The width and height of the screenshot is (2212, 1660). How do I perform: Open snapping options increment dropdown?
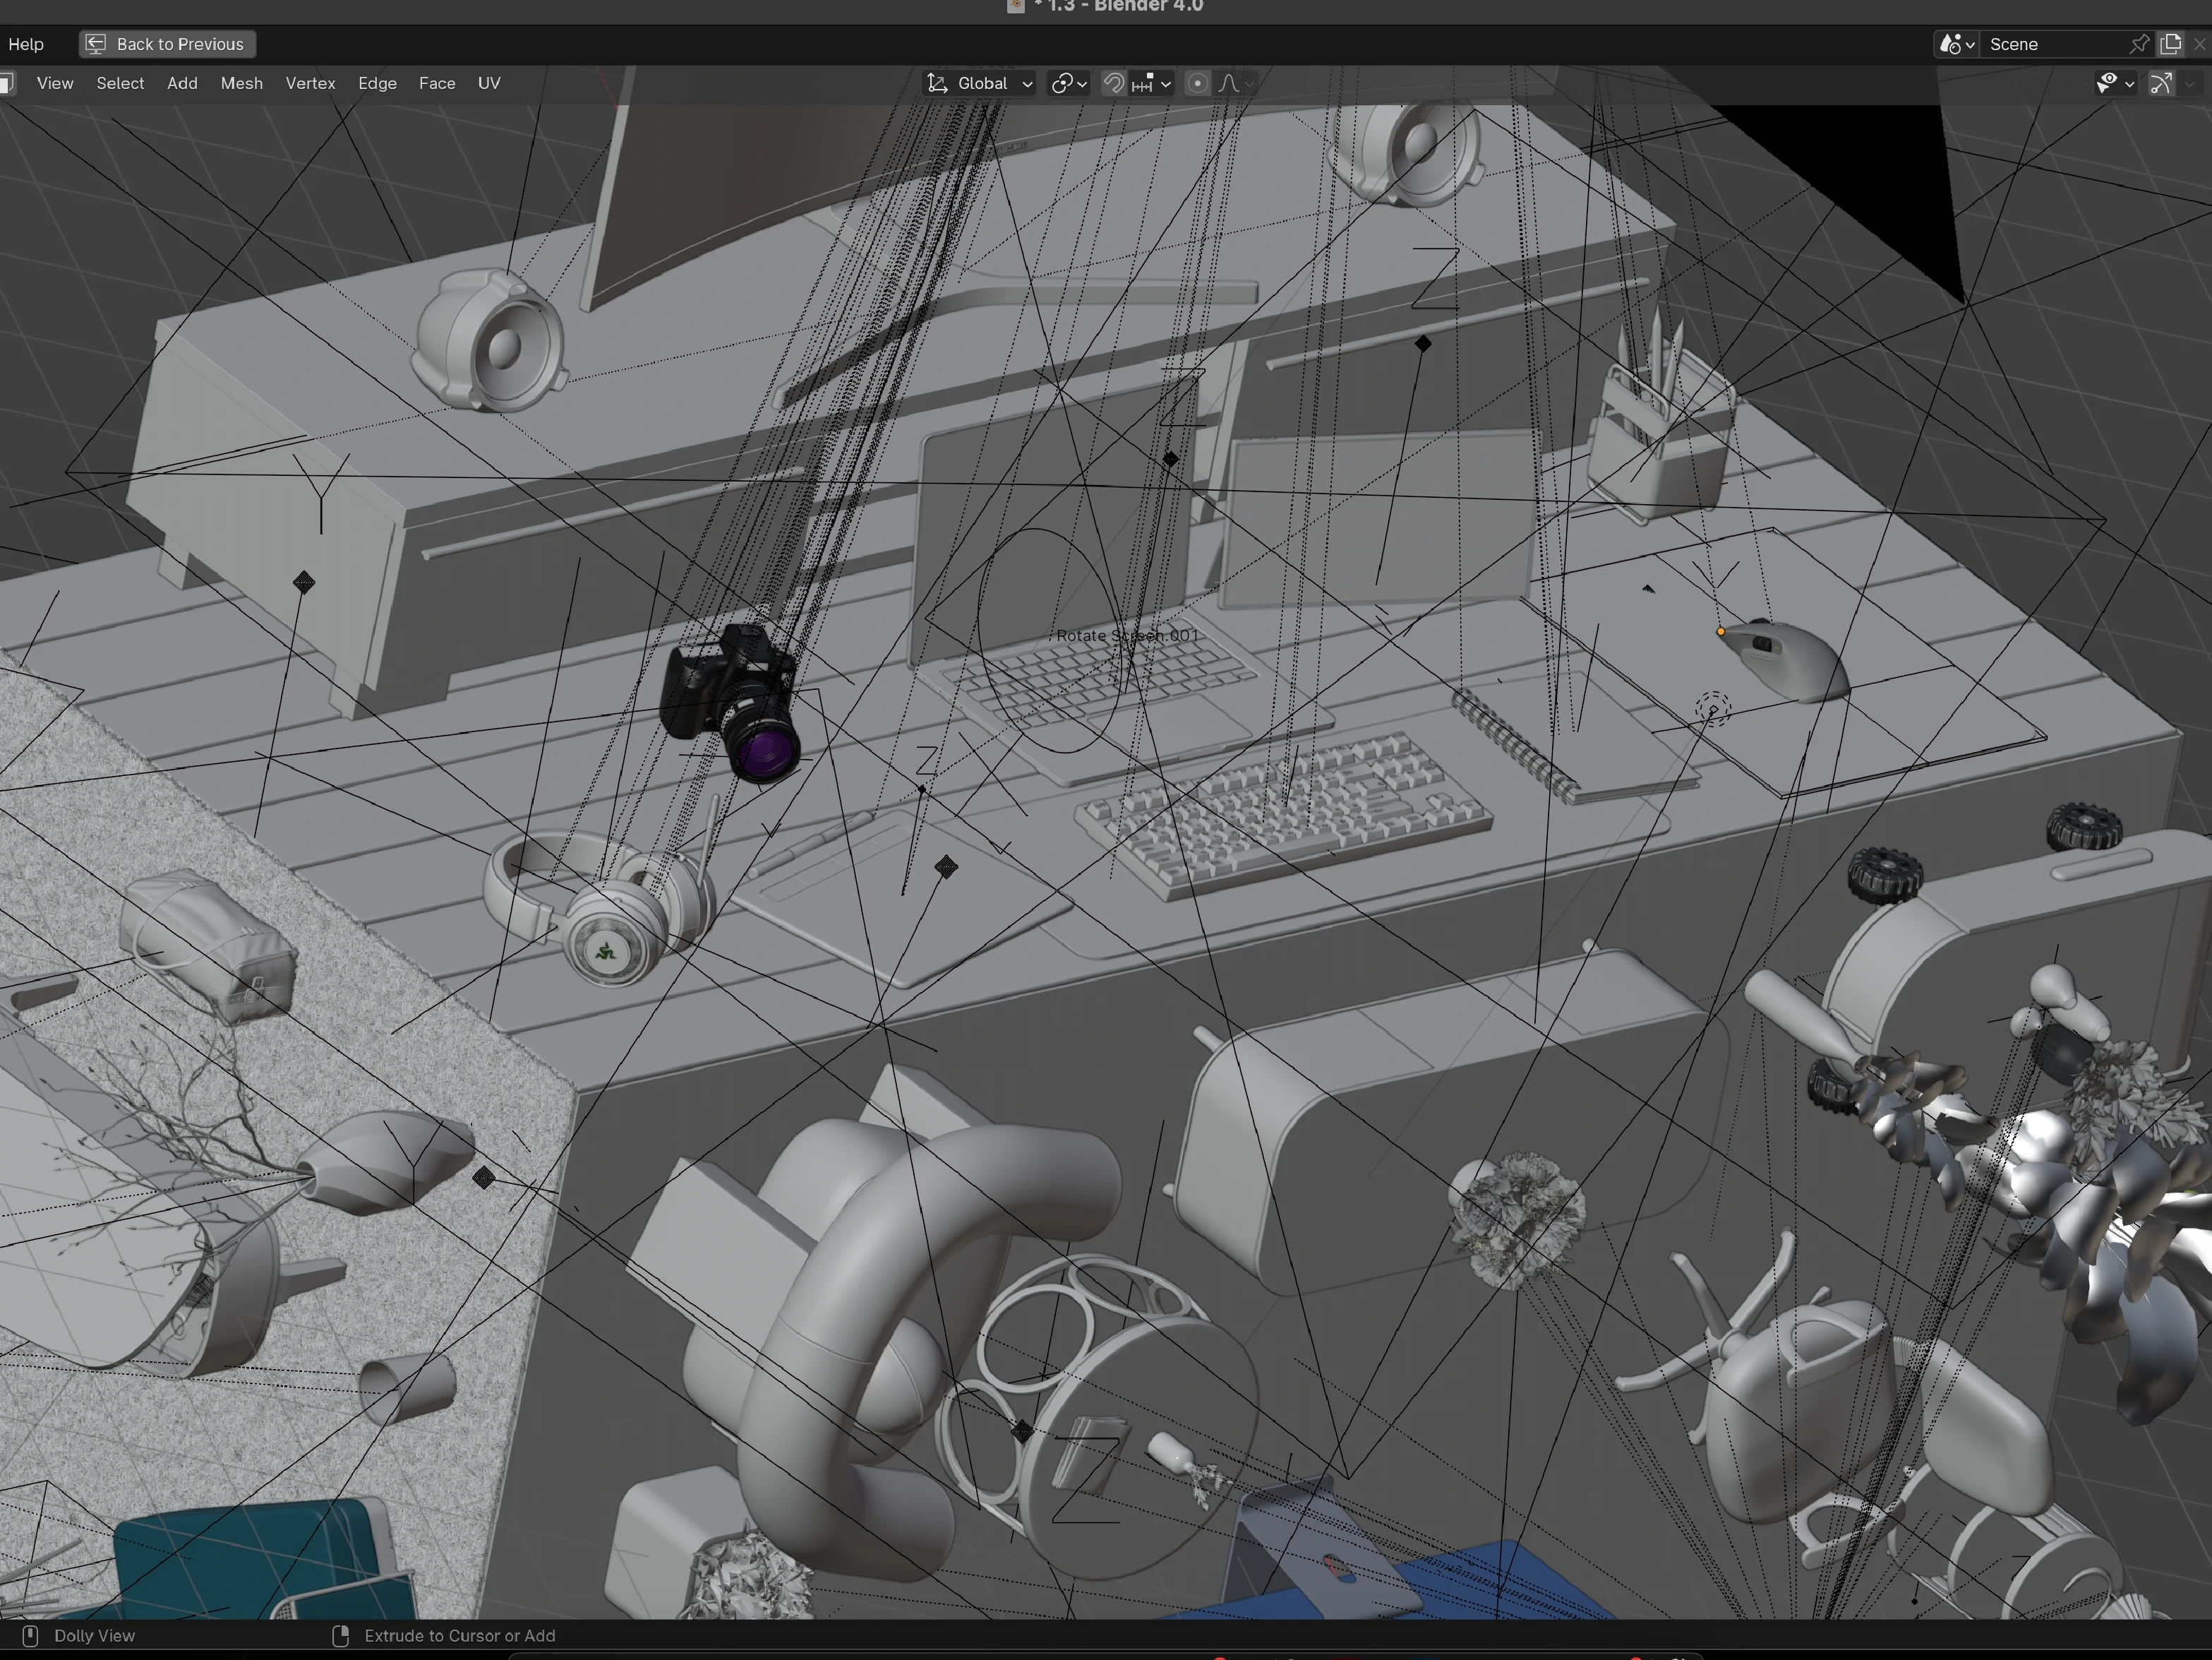click(x=1151, y=83)
